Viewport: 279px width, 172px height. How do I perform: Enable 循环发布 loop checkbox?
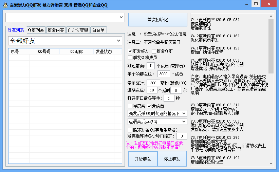point(130,130)
